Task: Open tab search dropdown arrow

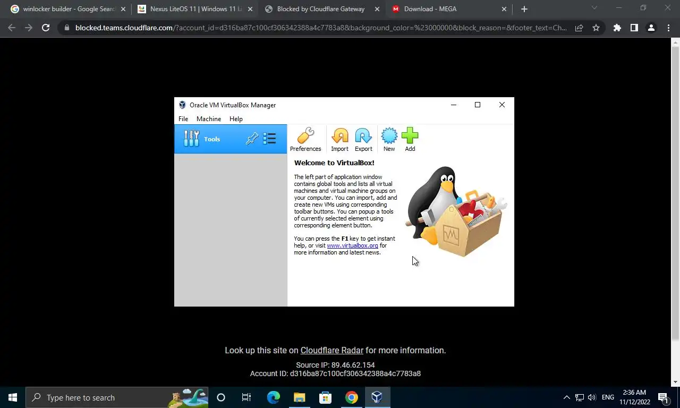Action: (594, 8)
